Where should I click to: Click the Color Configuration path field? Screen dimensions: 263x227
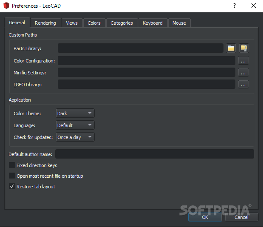(147, 60)
